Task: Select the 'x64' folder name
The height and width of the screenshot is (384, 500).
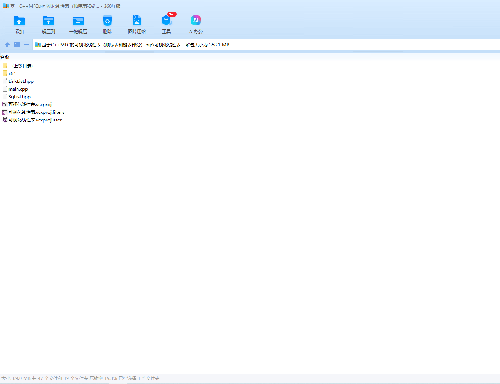Action: pos(12,74)
